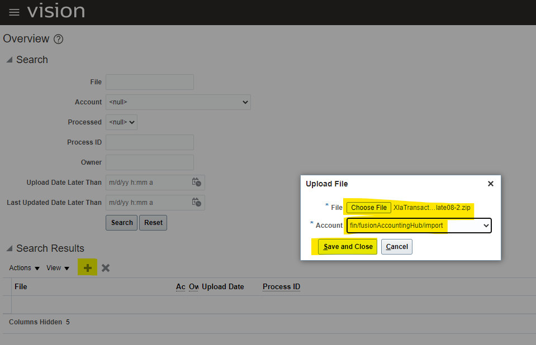Image resolution: width=536 pixels, height=345 pixels.
Task: Open the Processed dropdown
Action: point(122,122)
